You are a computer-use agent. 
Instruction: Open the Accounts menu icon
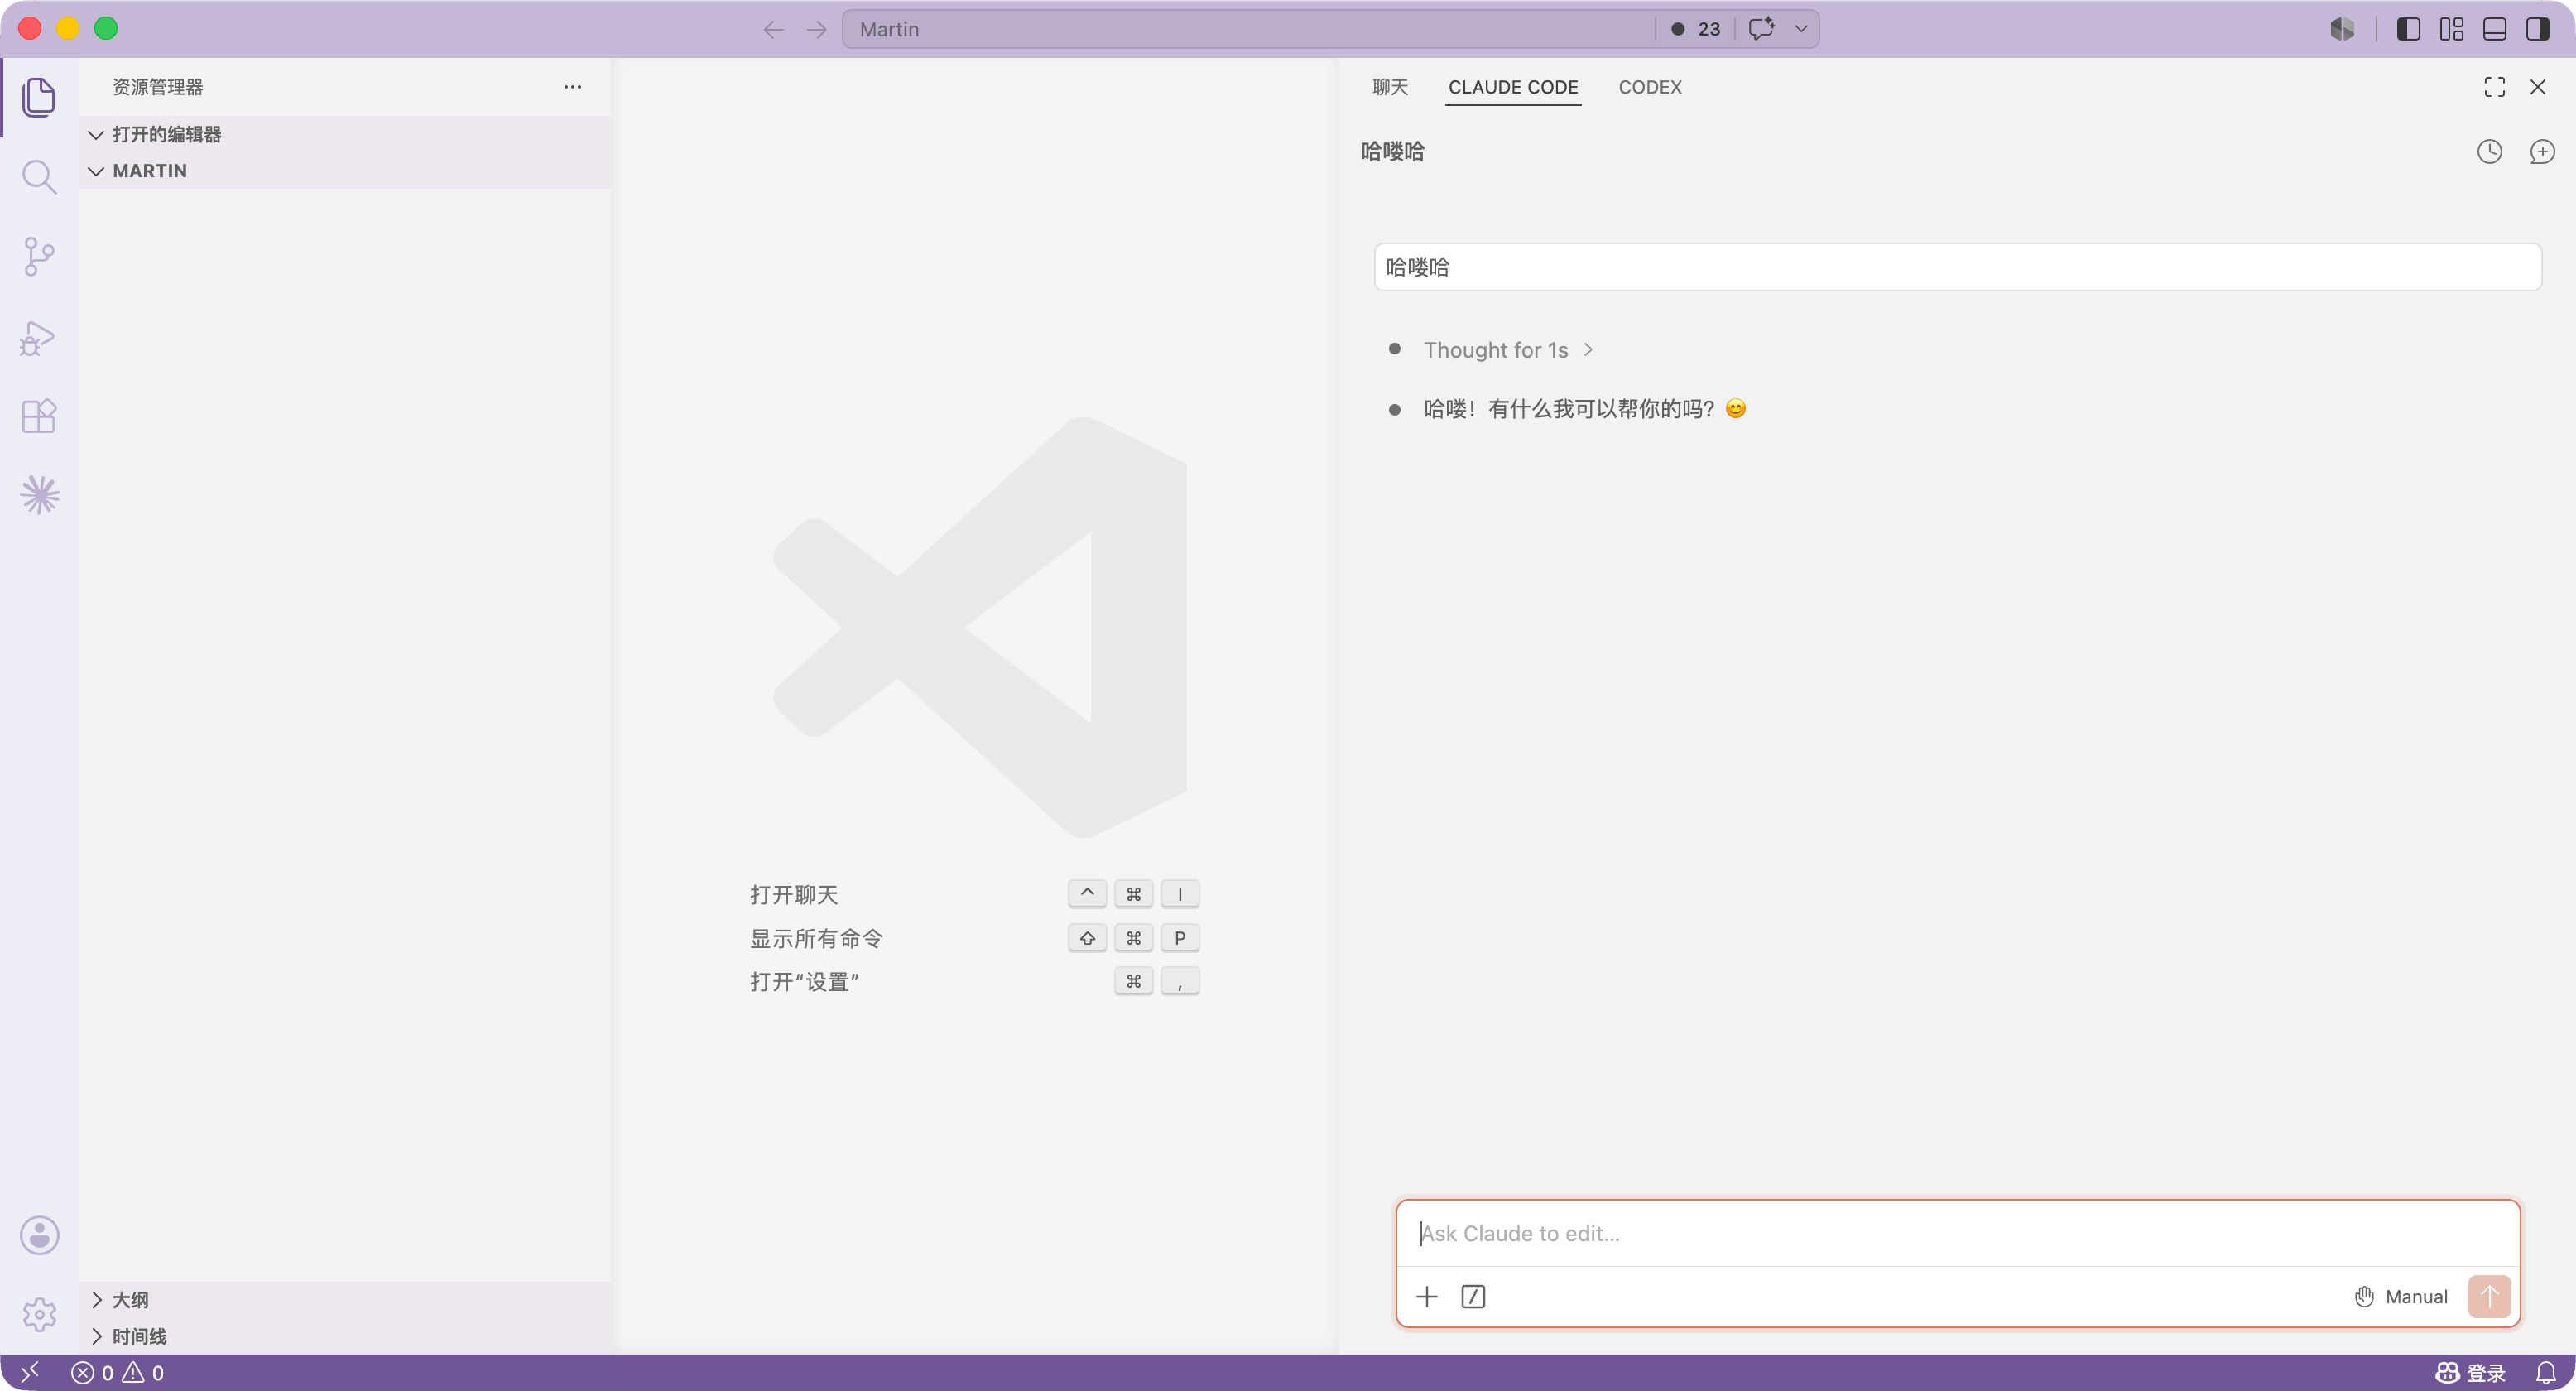tap(39, 1235)
